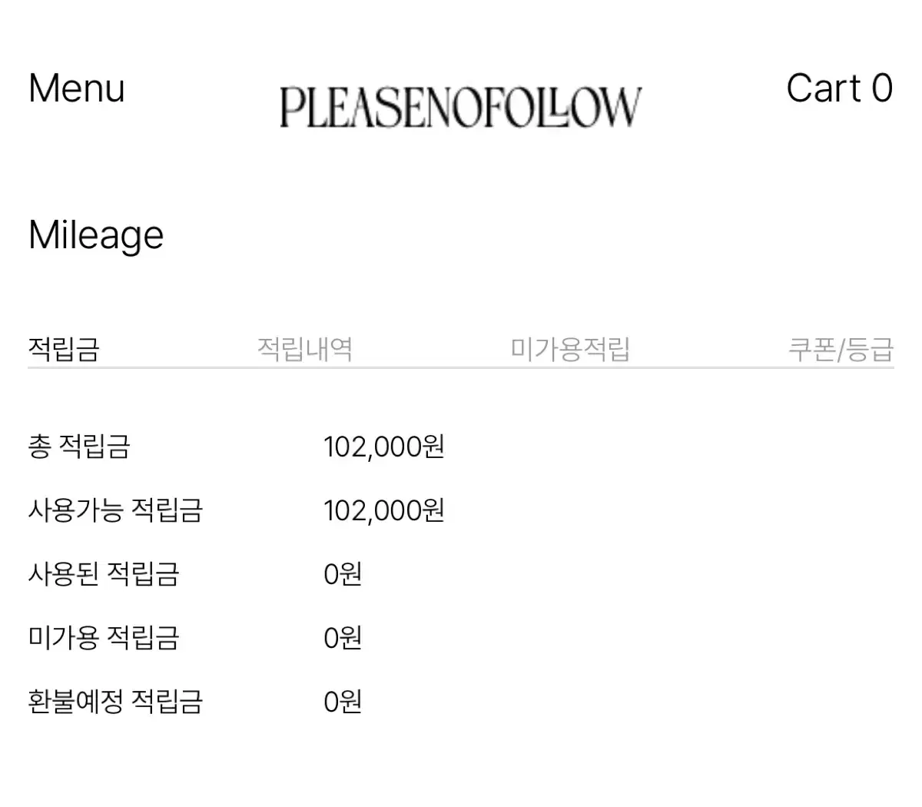The width and height of the screenshot is (922, 807).
Task: Click the 총 적립금 label
Action: 79,447
